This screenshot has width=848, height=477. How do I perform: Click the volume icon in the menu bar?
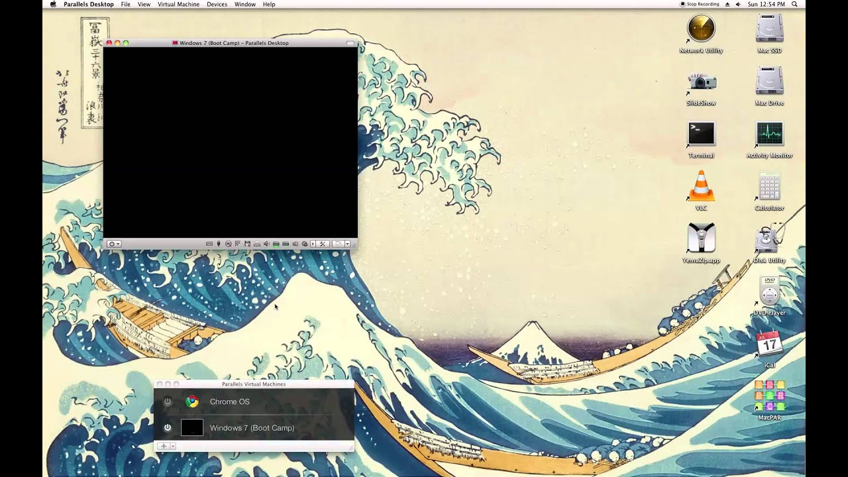(x=738, y=4)
